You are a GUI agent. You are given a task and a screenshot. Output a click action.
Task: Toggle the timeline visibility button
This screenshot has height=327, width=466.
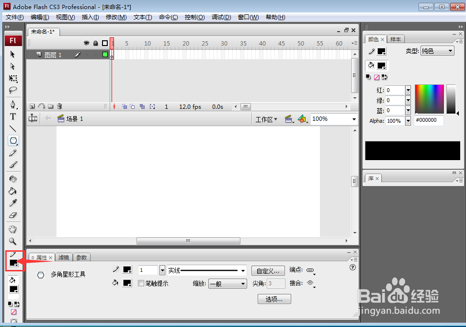click(x=33, y=118)
